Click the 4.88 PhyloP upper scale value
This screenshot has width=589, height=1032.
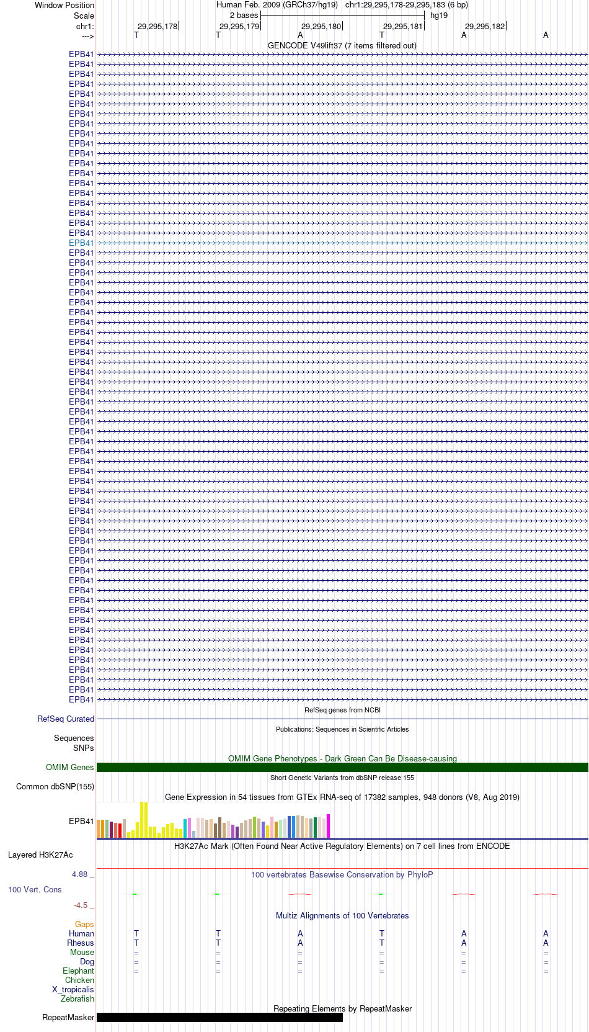tap(79, 874)
